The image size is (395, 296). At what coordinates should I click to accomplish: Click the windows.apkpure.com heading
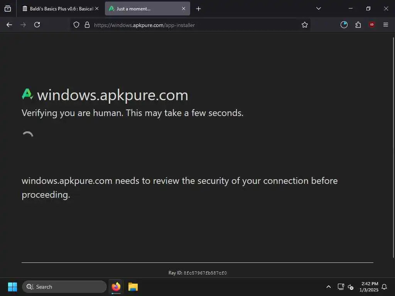tap(113, 96)
